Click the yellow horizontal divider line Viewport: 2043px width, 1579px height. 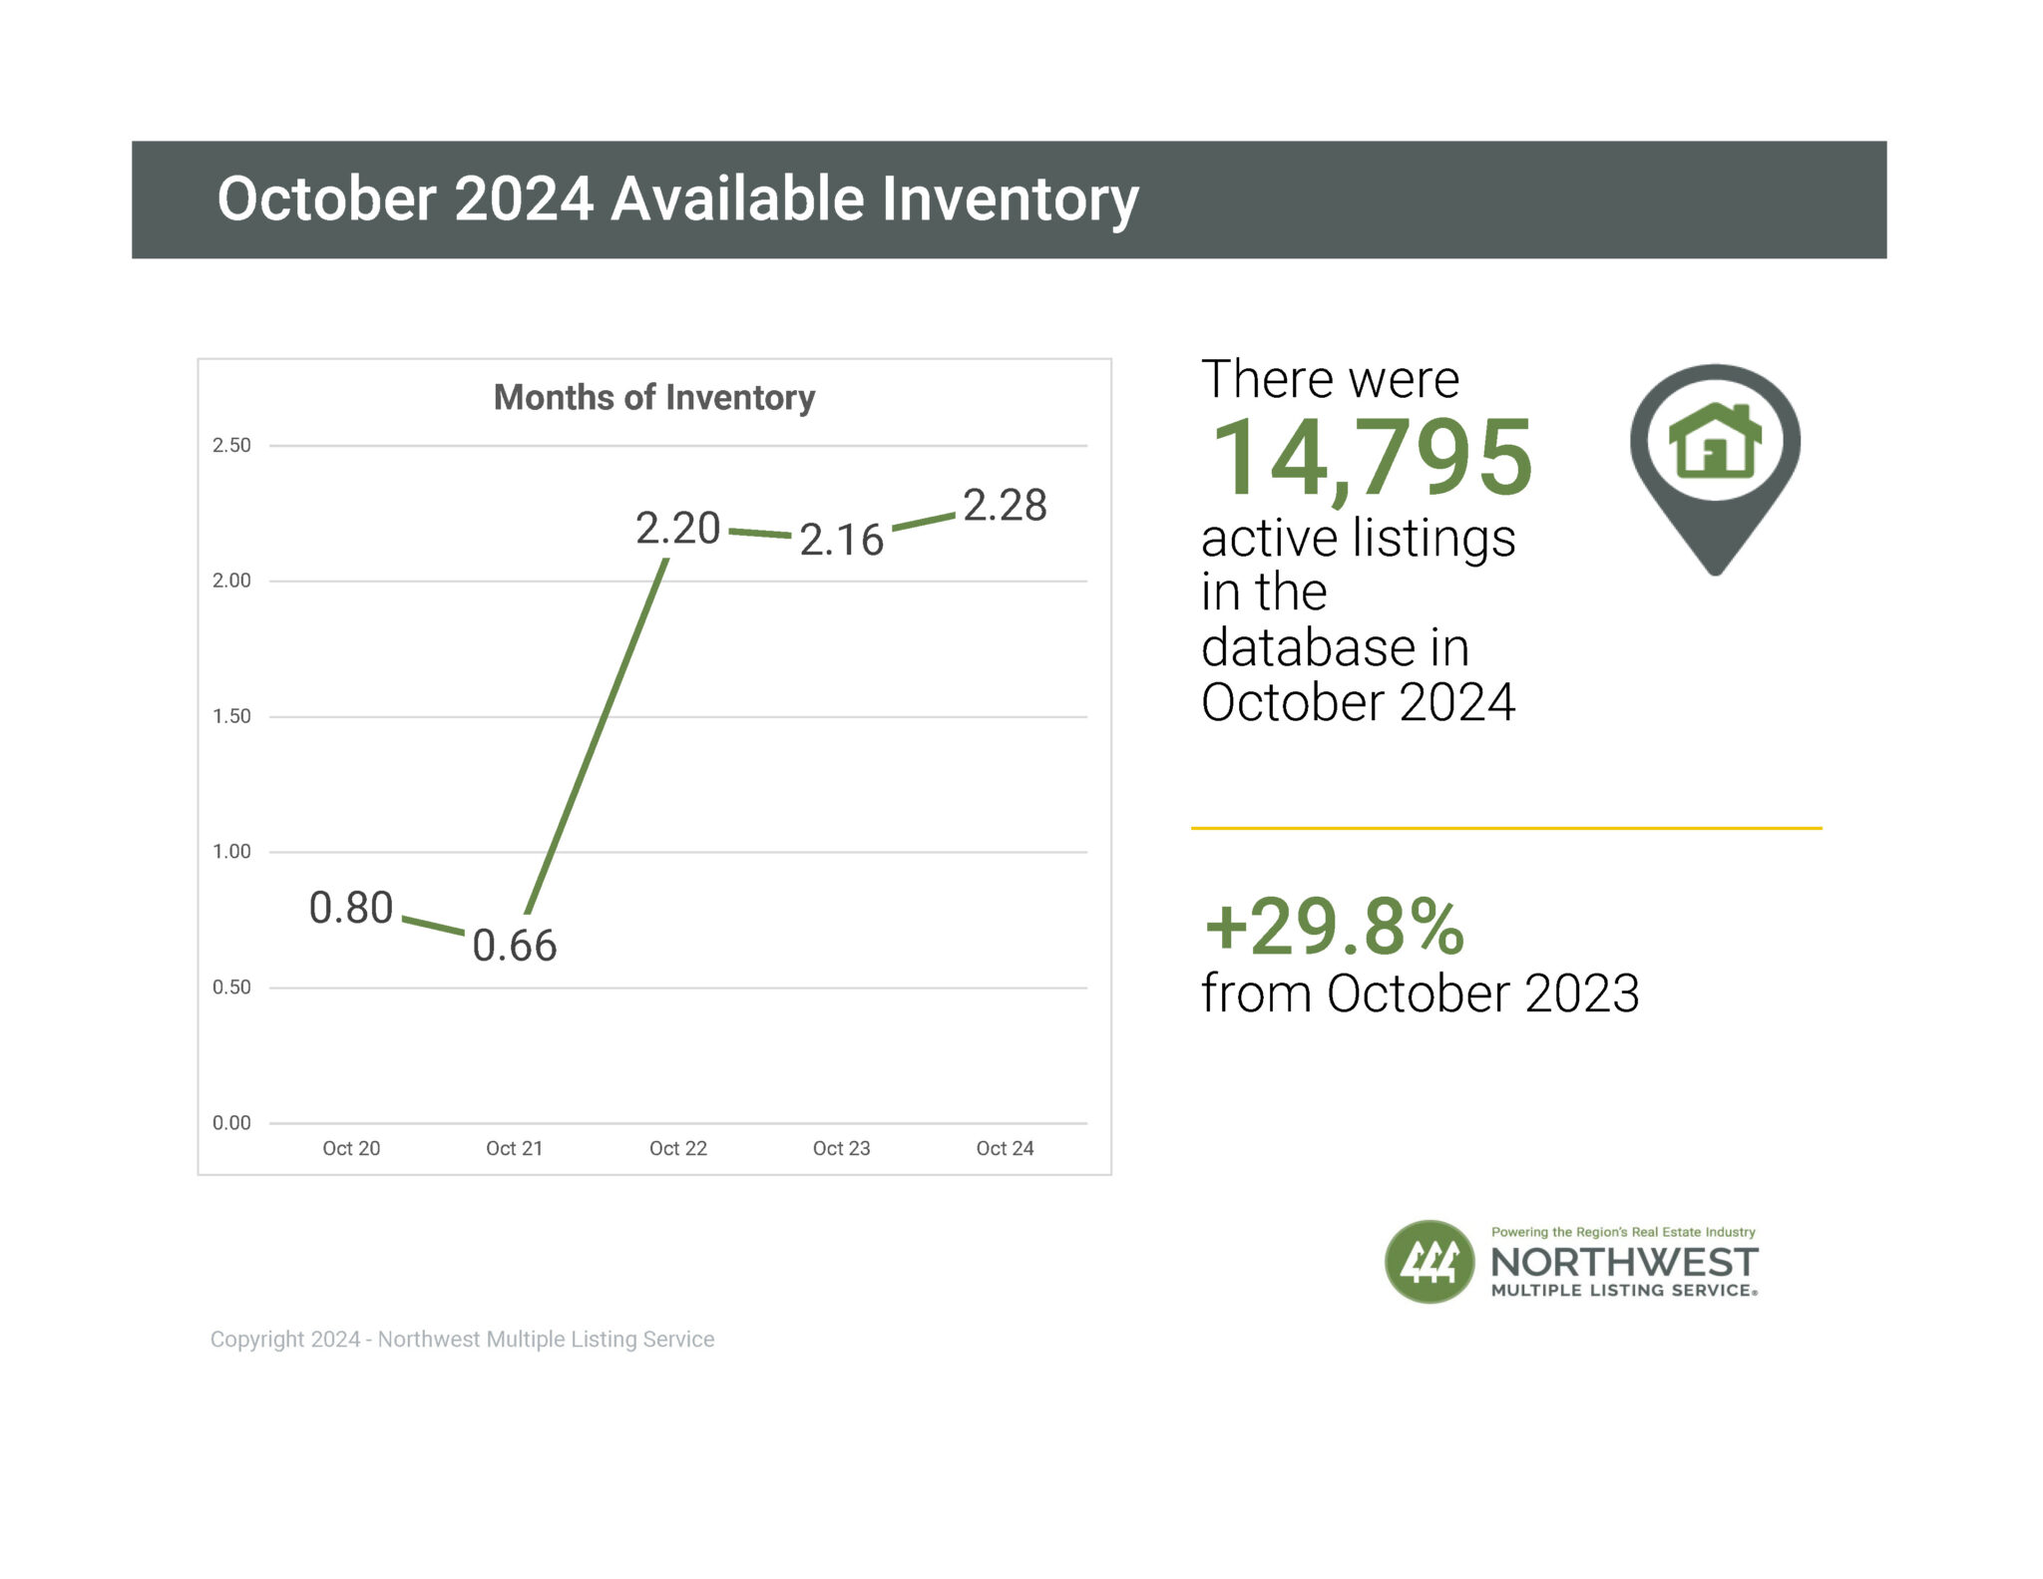pyautogui.click(x=1506, y=828)
